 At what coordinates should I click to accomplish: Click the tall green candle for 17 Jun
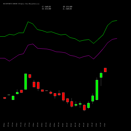26,81
